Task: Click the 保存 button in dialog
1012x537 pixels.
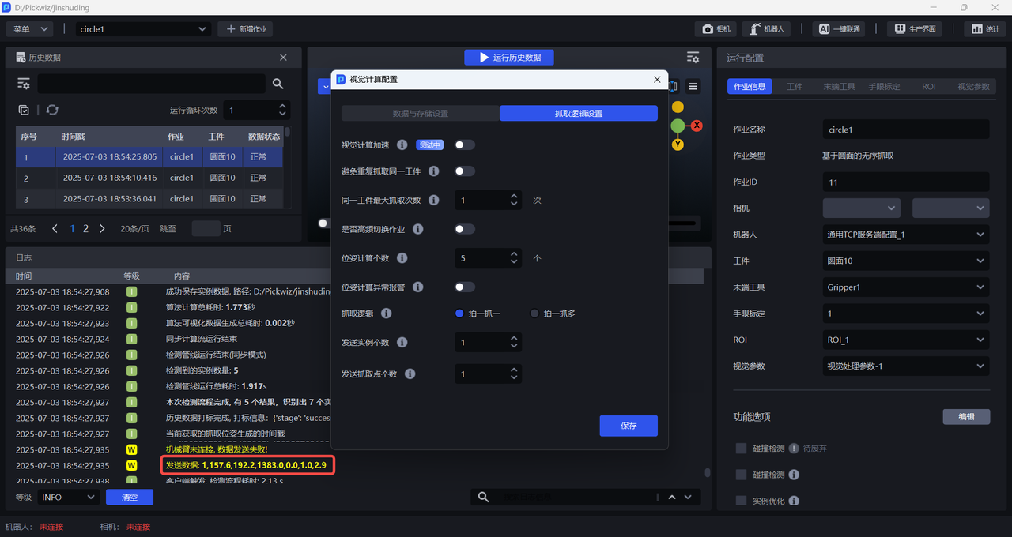Action: pos(629,426)
